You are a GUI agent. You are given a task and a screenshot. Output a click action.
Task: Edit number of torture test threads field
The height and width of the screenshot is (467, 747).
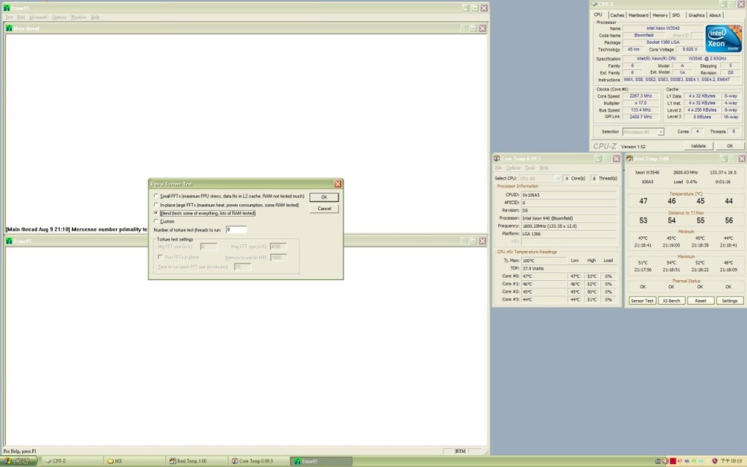click(x=236, y=230)
